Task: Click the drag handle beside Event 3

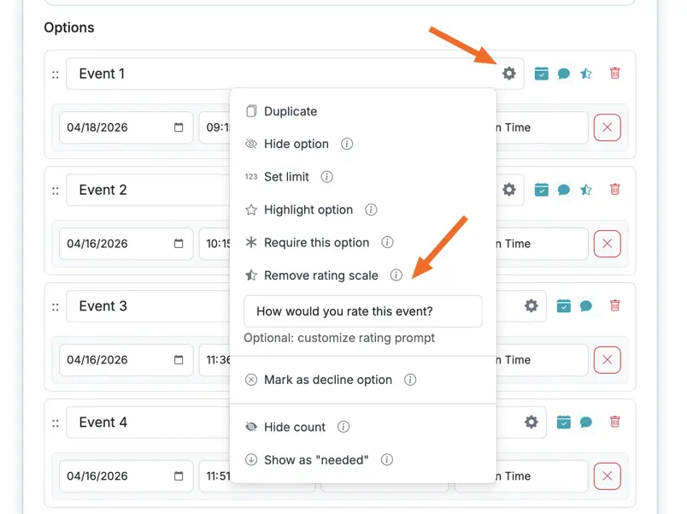Action: [x=56, y=307]
